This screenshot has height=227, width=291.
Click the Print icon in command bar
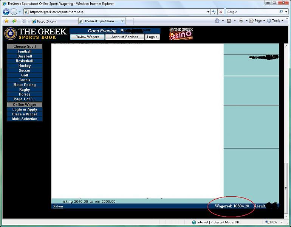[x=241, y=21]
